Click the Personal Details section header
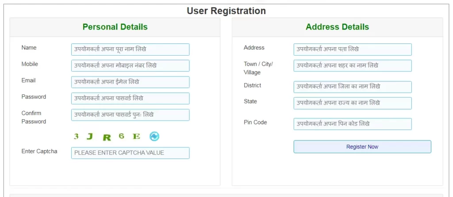The height and width of the screenshot is (197, 453). click(x=115, y=27)
